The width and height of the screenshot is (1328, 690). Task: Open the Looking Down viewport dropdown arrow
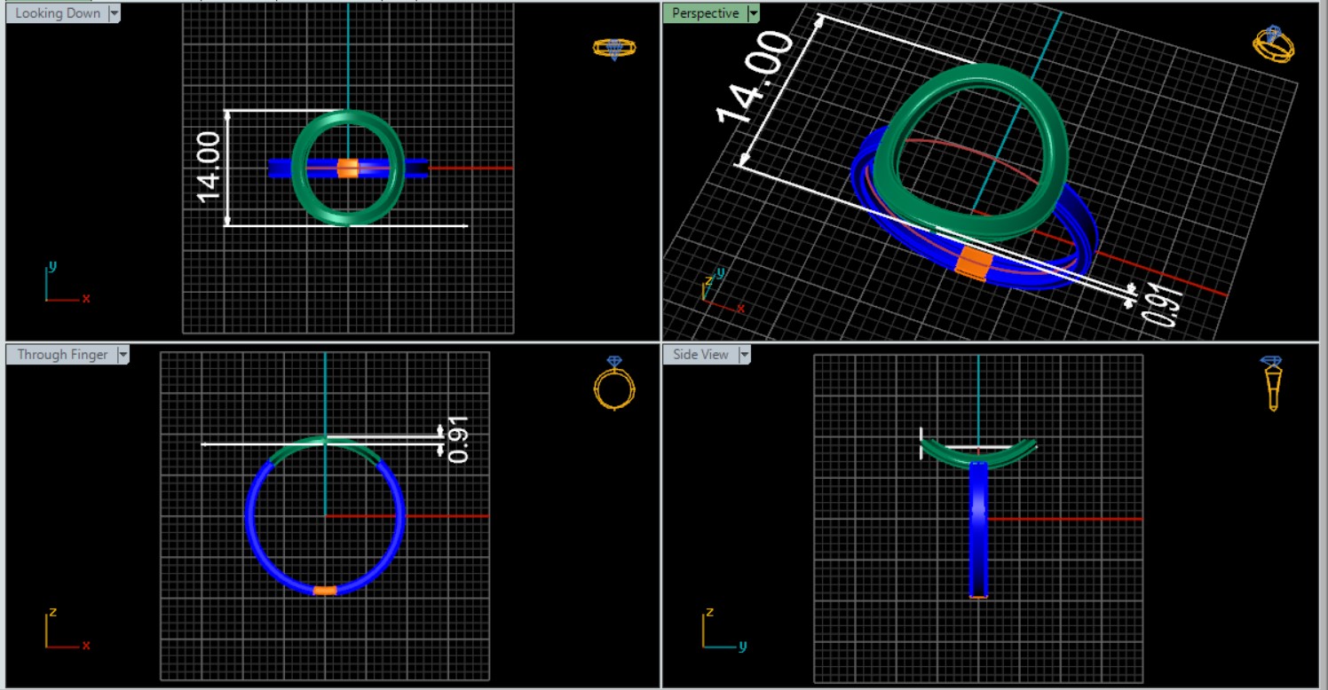click(x=114, y=13)
